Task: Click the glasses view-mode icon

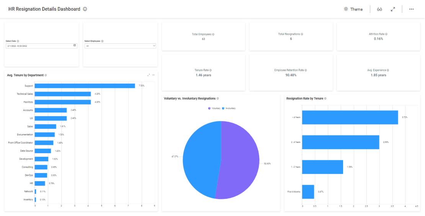Action: [379, 9]
